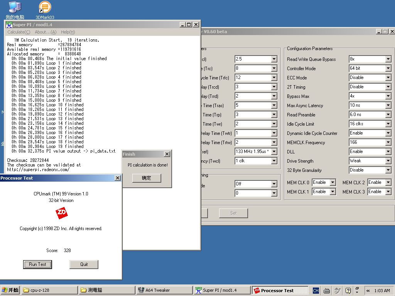Expand the Trrd dropdown
This screenshot has height=296, width=395.
pos(274,96)
